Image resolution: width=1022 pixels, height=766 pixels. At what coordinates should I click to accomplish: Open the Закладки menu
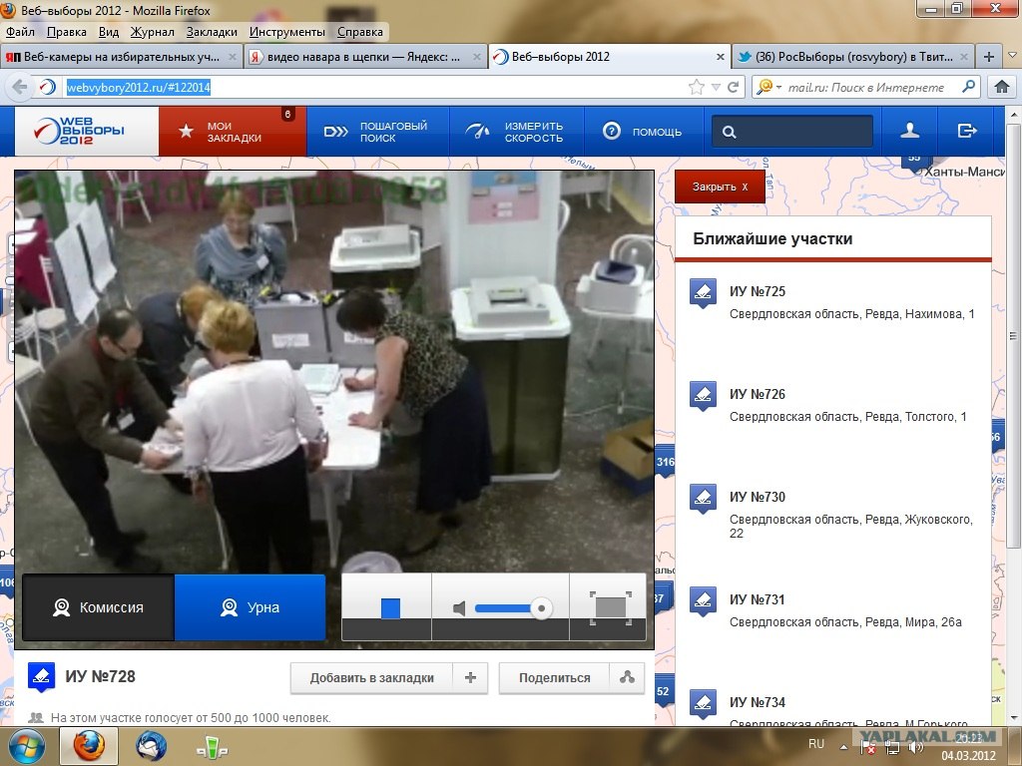[x=211, y=32]
